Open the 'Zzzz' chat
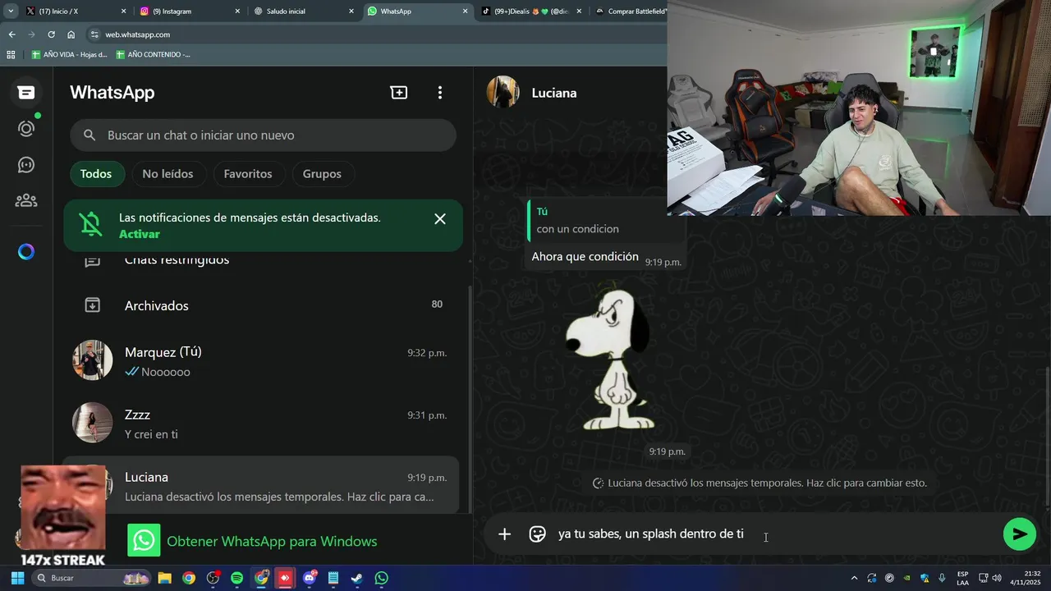Screen dimensions: 1051x591 point(261,424)
